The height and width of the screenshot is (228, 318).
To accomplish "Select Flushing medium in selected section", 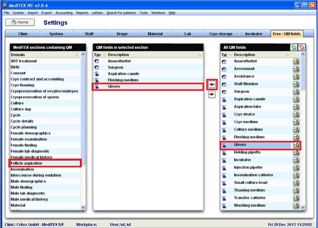I will point(148,80).
